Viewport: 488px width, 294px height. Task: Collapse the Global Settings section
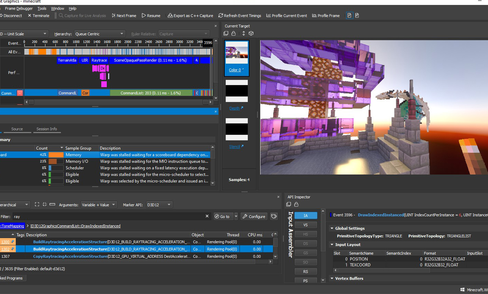coord(332,228)
